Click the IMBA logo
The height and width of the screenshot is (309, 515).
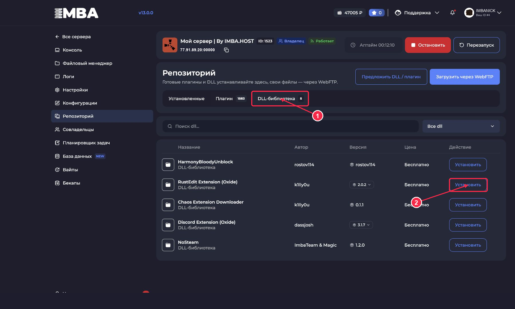pos(76,13)
